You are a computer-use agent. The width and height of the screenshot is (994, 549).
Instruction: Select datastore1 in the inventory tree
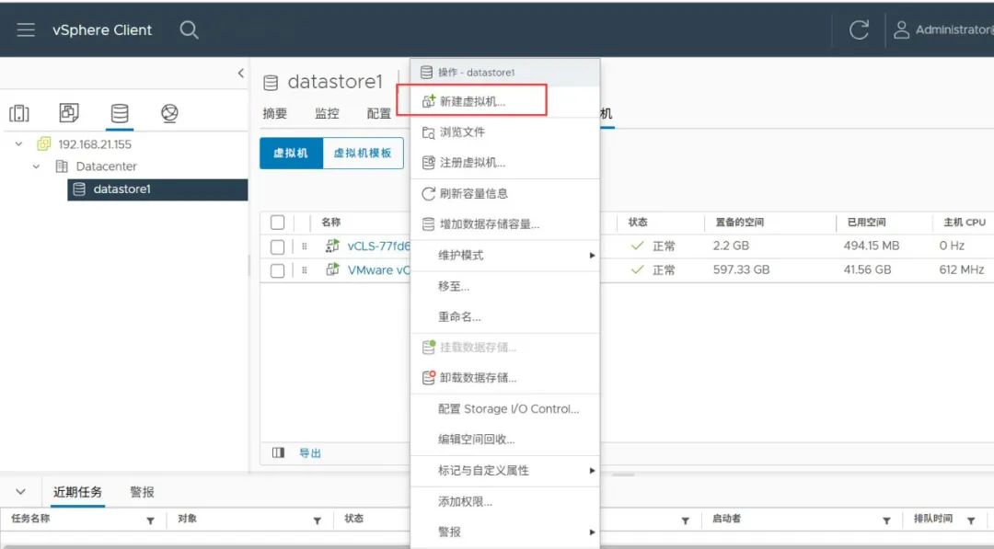(x=157, y=189)
